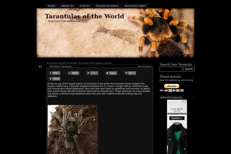Click the header banner tarantula image
This screenshot has width=231, height=154.
(115, 33)
